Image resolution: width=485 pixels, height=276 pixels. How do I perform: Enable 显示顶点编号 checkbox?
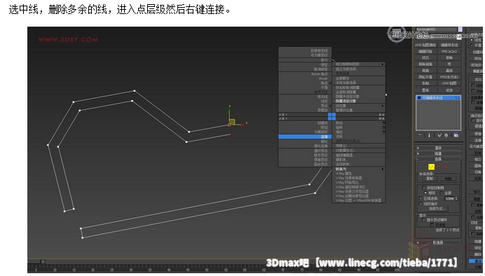(x=424, y=220)
